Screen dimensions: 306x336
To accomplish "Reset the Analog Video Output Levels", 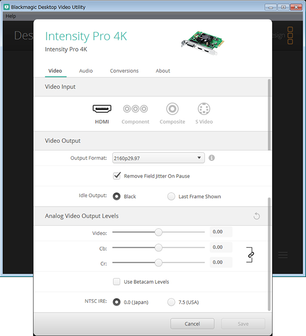I will 257,216.
